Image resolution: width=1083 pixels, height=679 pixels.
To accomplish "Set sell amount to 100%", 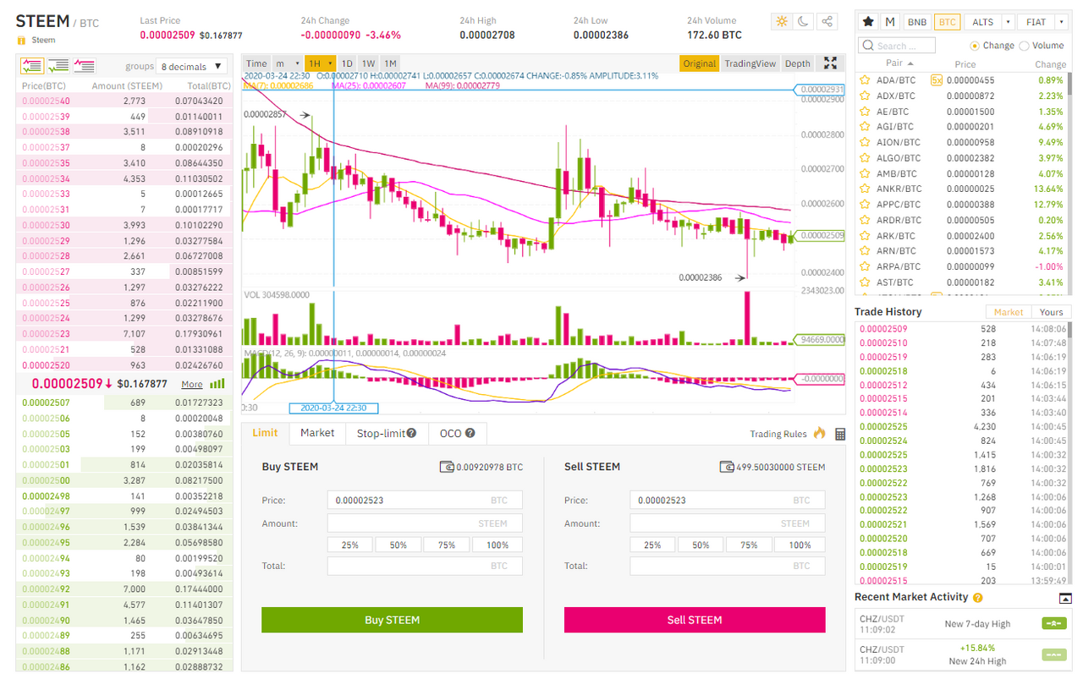I will pos(800,545).
